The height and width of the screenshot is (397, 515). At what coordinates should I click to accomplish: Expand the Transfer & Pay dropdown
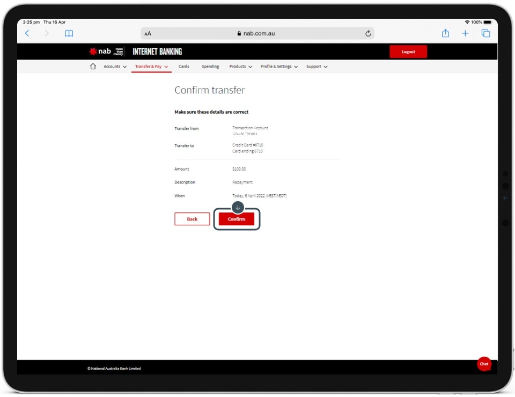point(151,67)
